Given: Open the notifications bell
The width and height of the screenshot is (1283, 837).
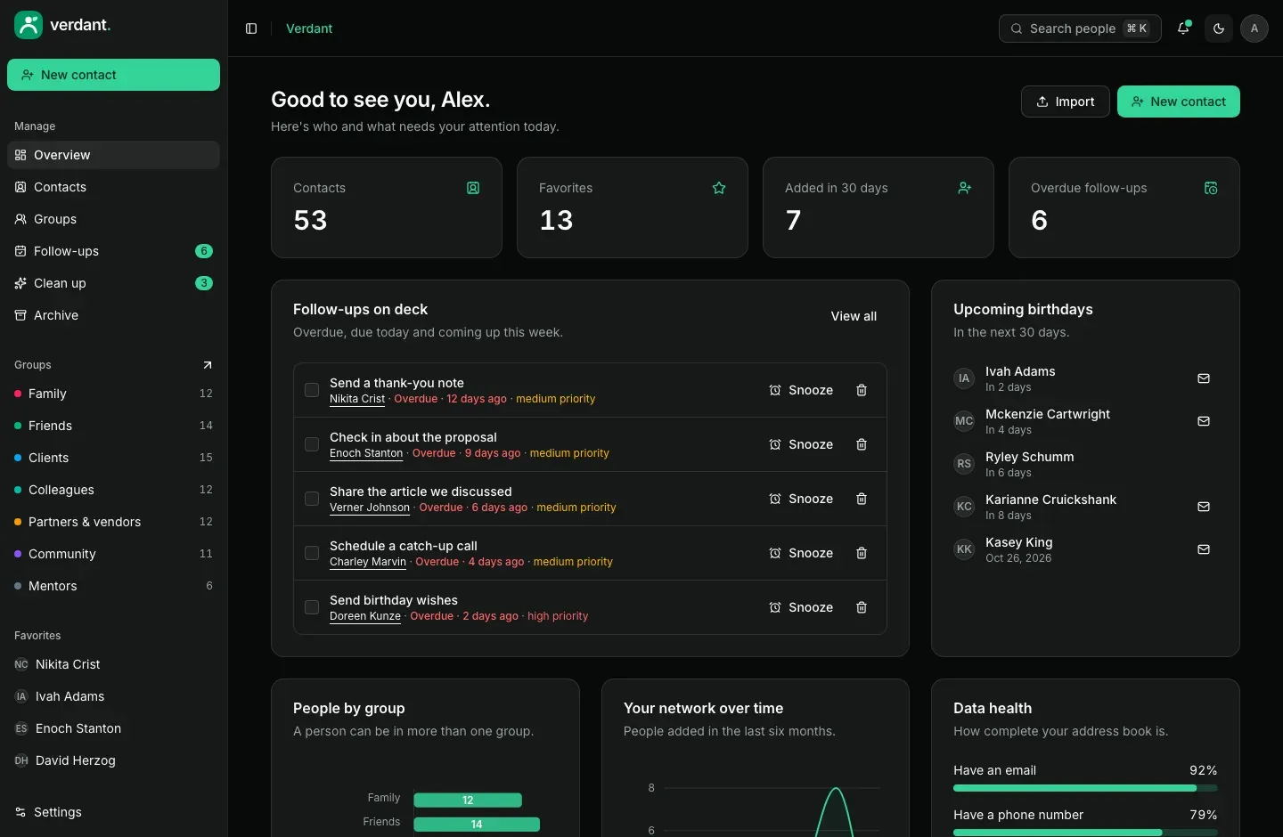Looking at the screenshot, I should pos(1183,28).
